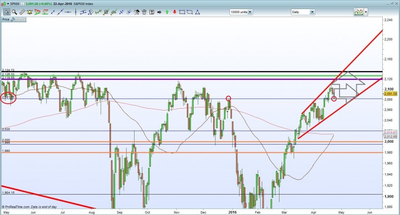Click the yellow 2,091.58 price label on axis
Screen dimensions: 400x215
pos(390,94)
